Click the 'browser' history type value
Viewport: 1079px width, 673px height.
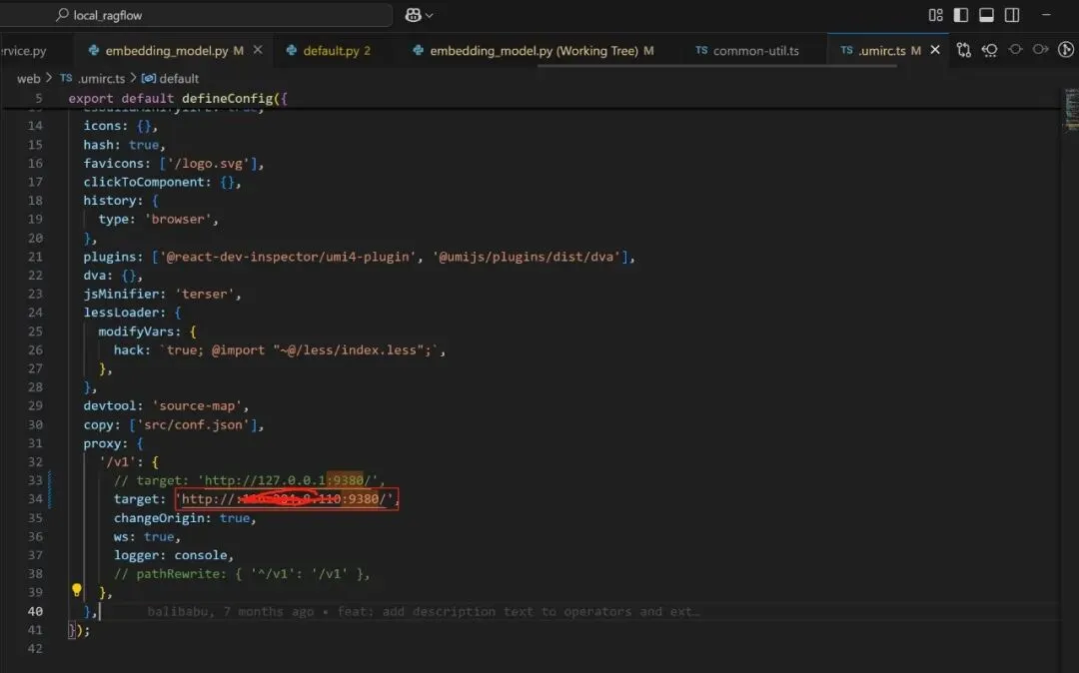(178, 220)
